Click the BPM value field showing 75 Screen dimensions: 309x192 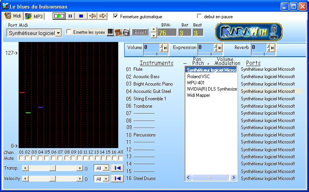[167, 33]
